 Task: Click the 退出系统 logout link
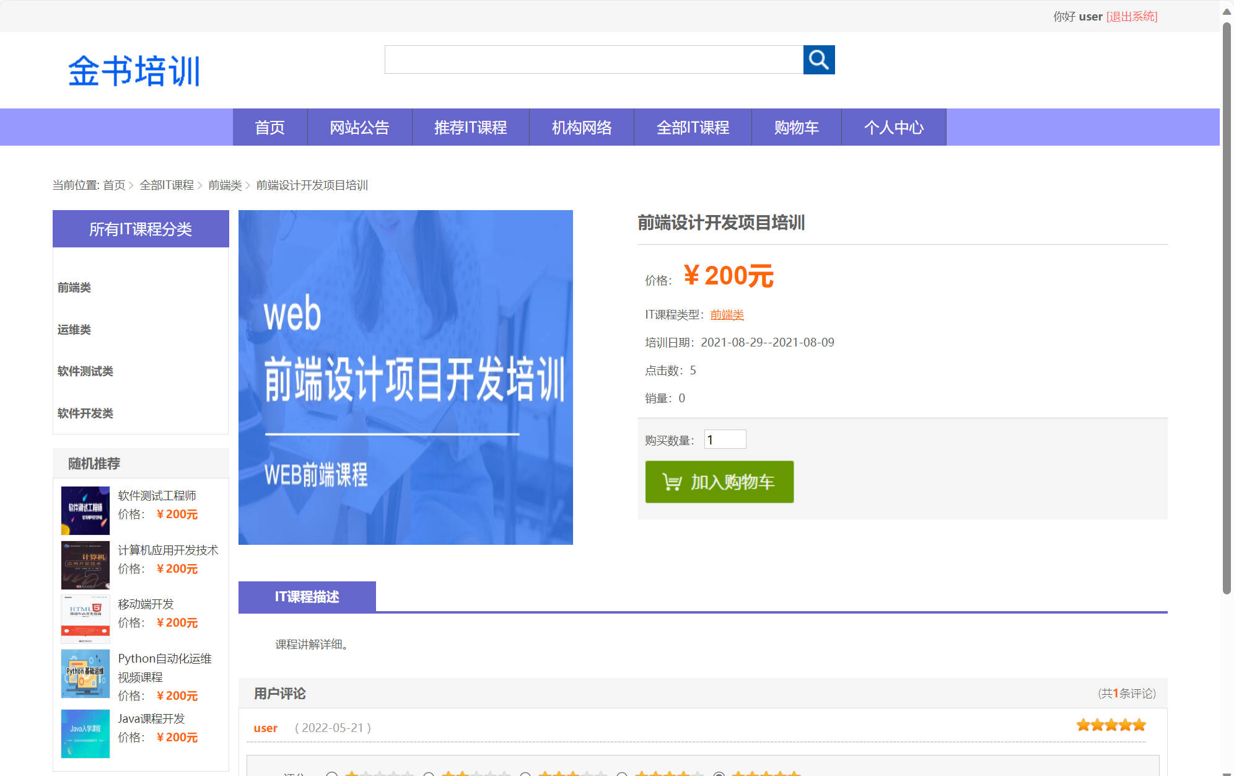tap(1131, 16)
